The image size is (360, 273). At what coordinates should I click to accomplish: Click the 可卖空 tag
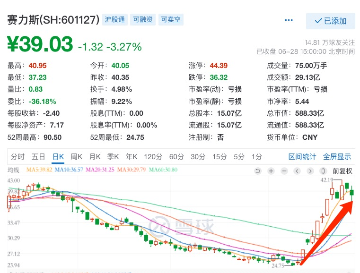[x=171, y=19]
